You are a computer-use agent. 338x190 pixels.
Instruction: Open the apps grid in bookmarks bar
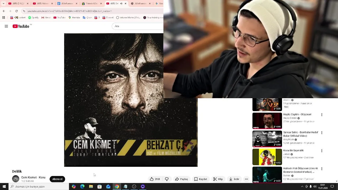tap(3, 18)
